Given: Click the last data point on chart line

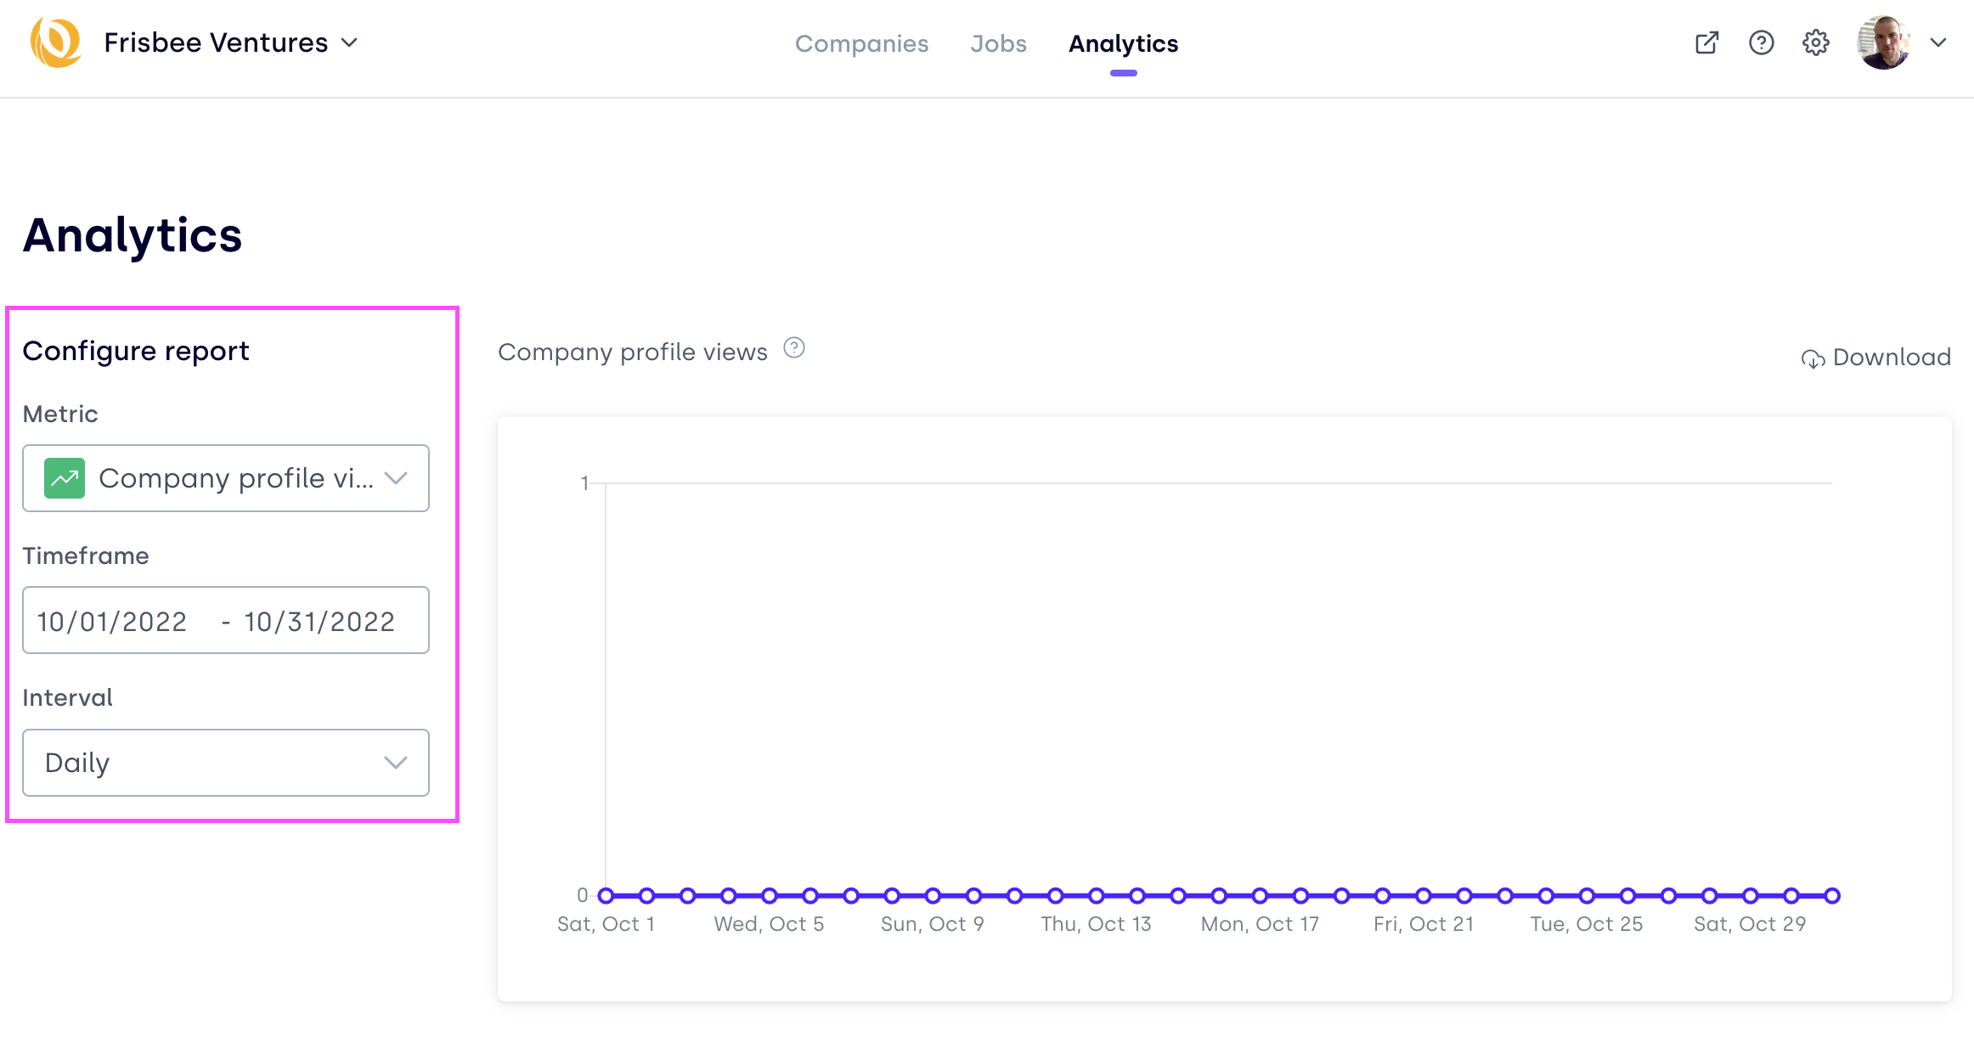Looking at the screenshot, I should pyautogui.click(x=1832, y=895).
